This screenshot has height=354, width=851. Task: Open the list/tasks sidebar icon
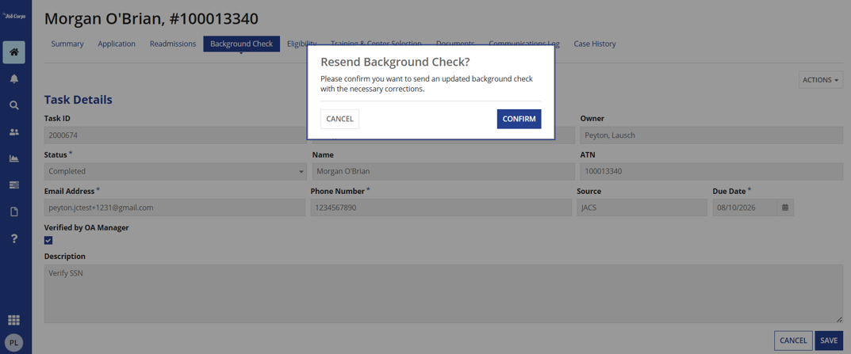pyautogui.click(x=14, y=185)
